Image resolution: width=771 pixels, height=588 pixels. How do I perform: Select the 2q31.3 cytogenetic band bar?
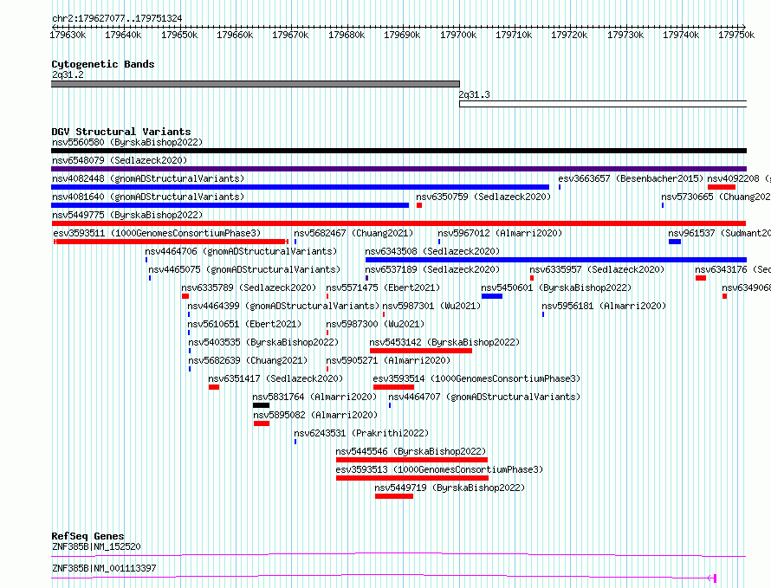click(x=603, y=104)
